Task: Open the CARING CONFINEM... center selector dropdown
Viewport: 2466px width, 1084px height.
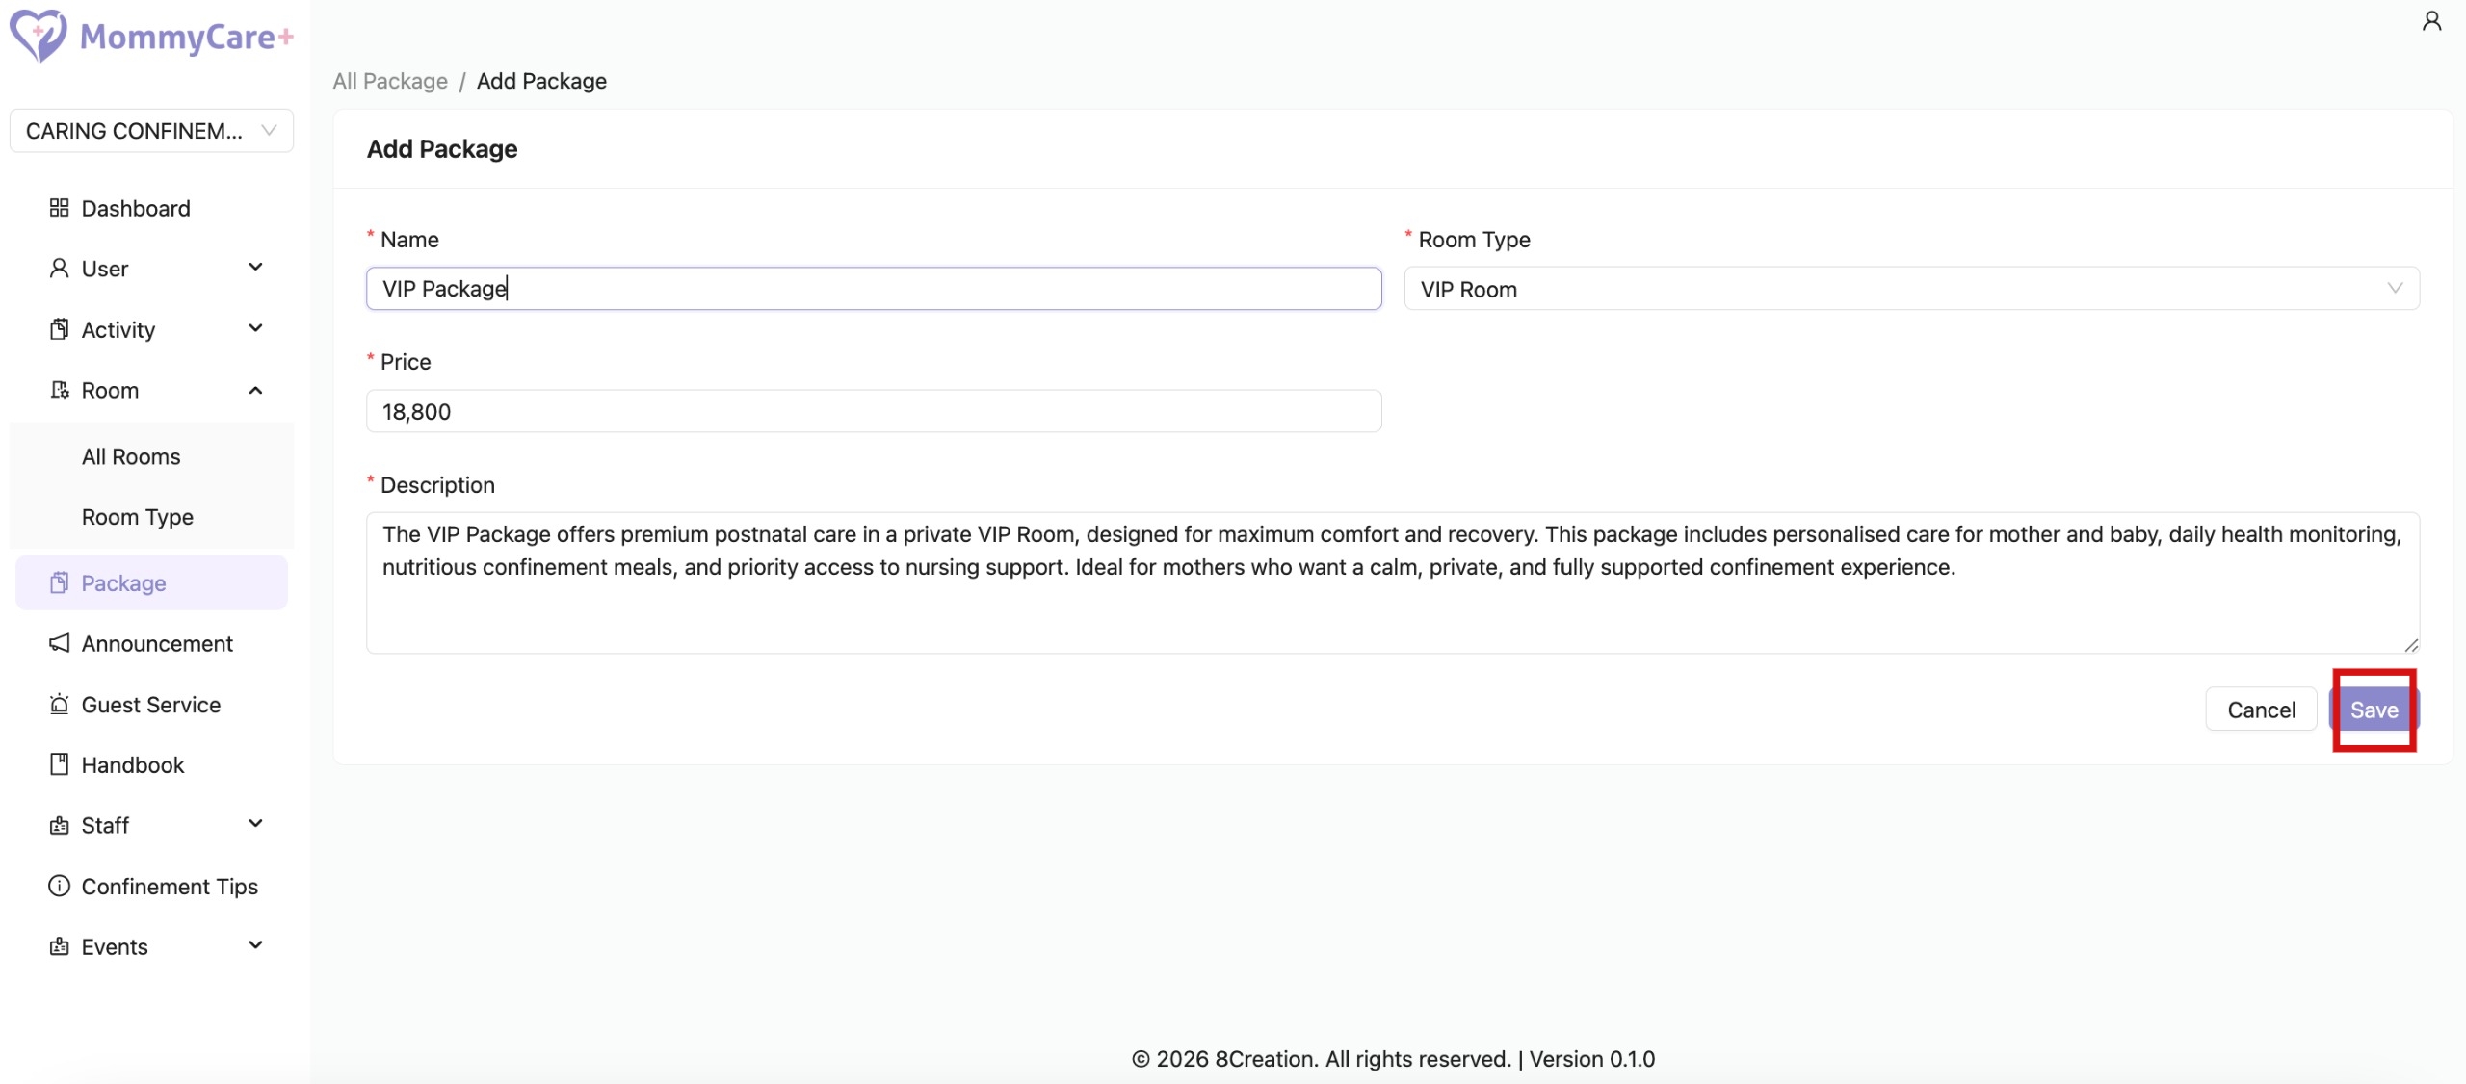Action: [x=151, y=131]
